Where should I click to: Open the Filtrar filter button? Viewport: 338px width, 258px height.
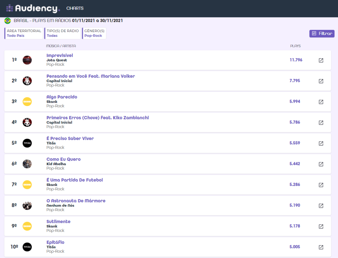point(322,33)
